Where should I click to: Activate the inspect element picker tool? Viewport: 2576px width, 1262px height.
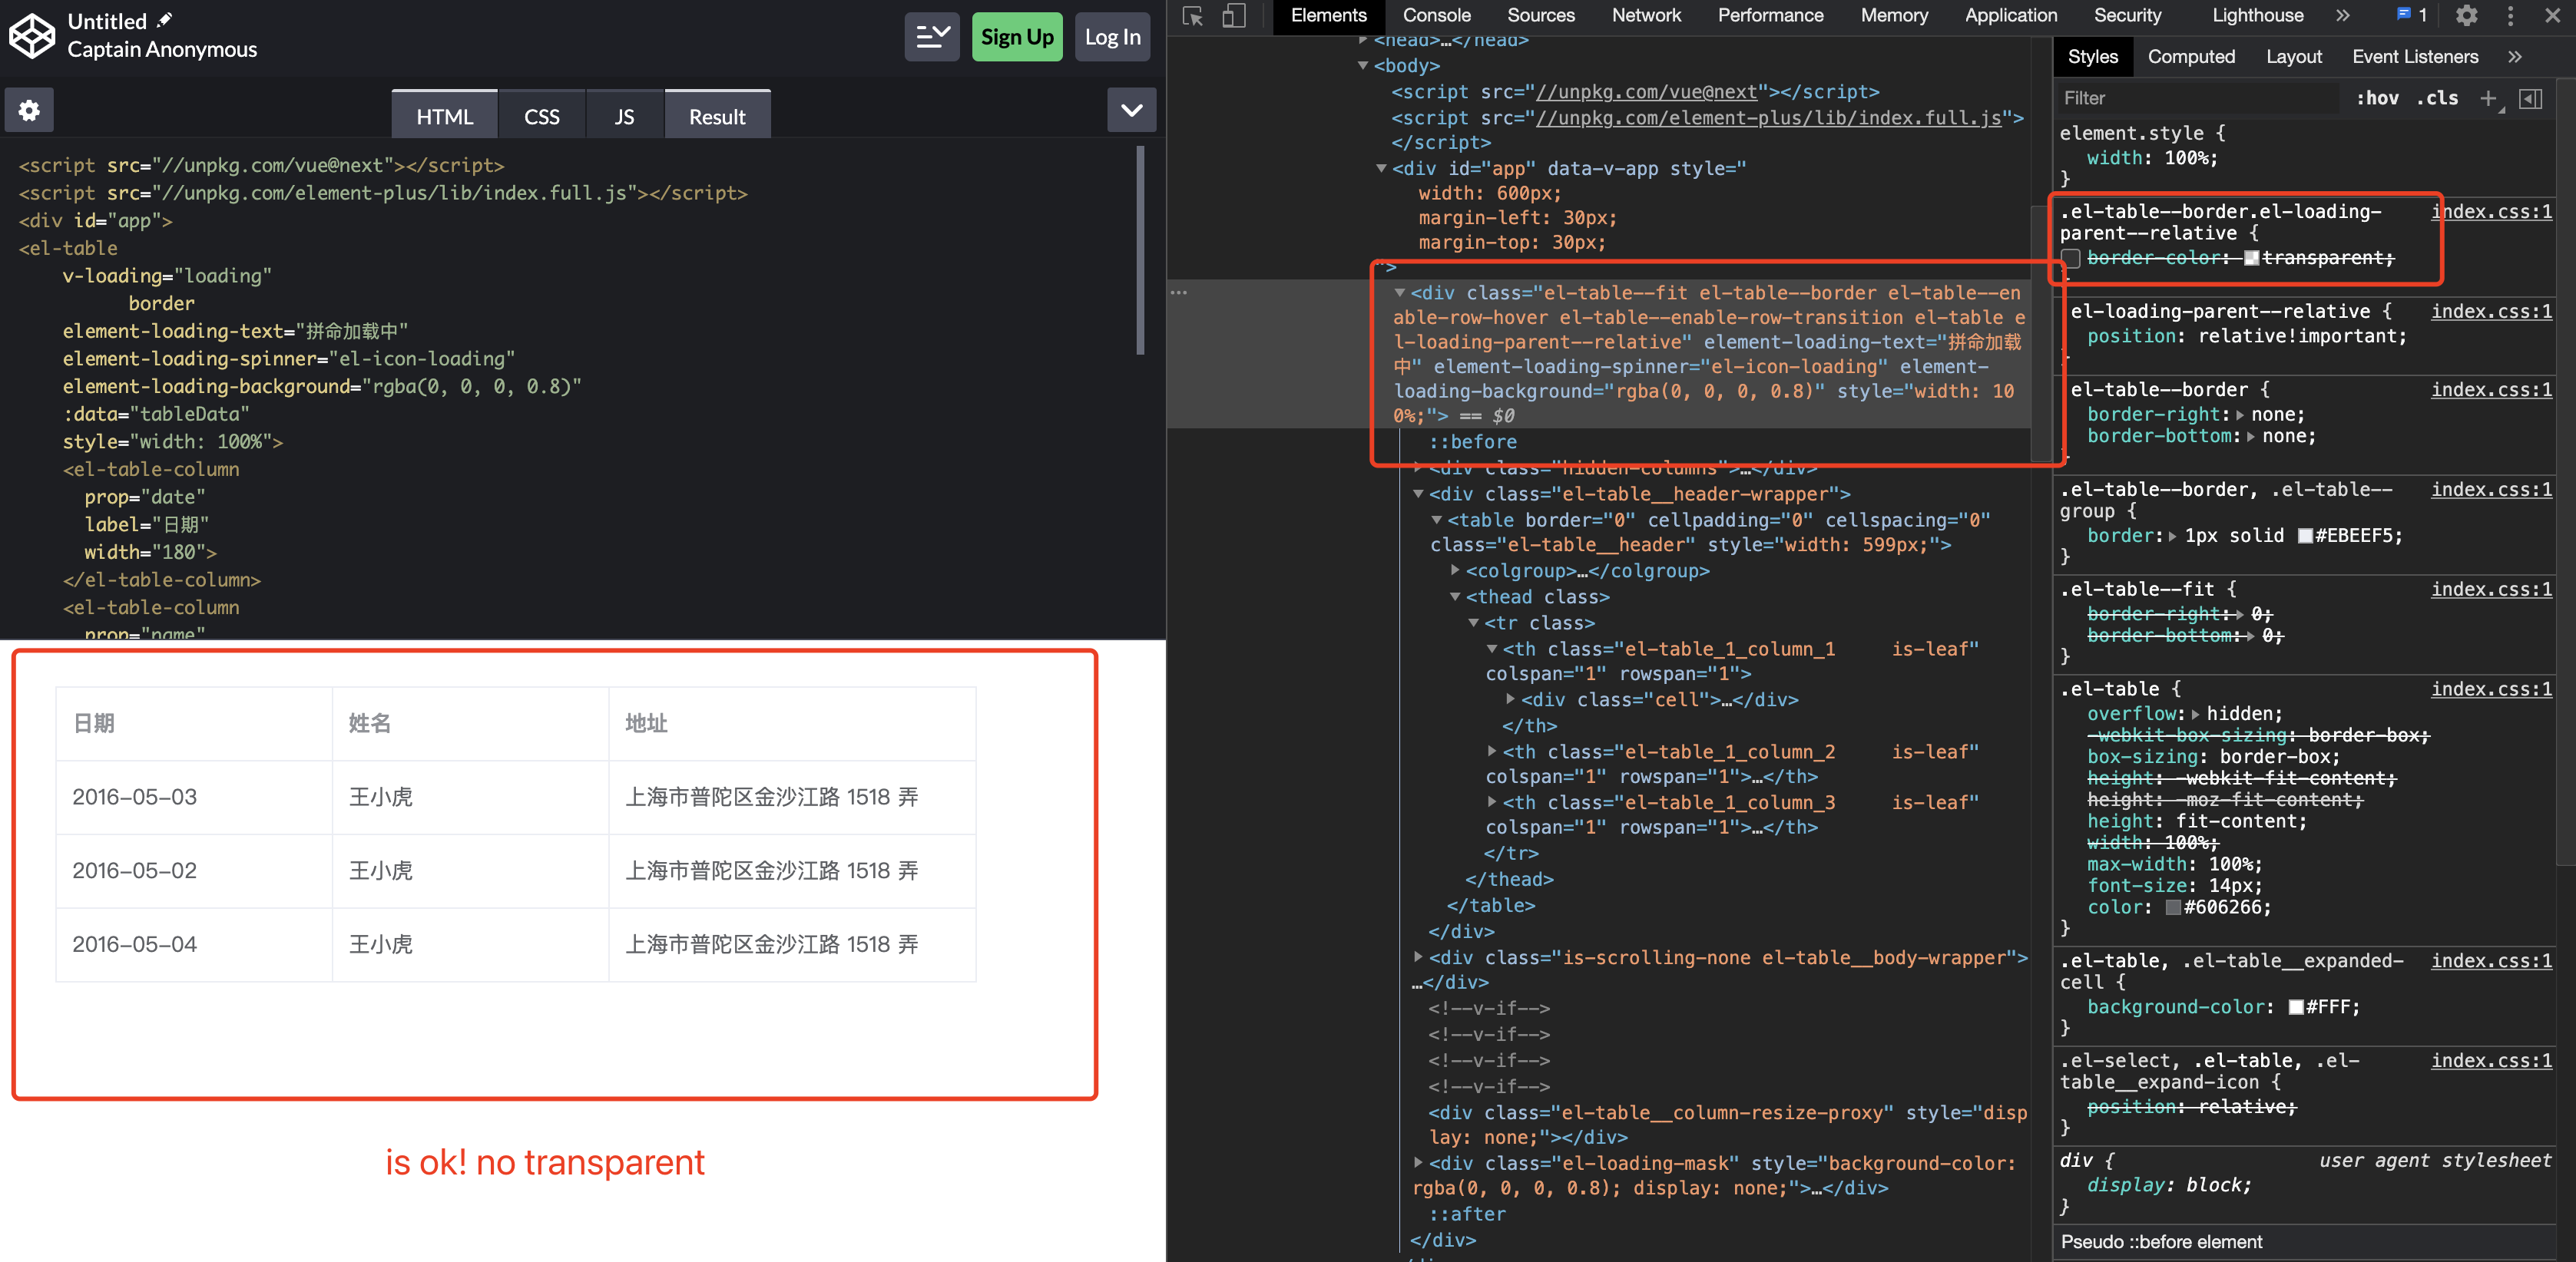point(1192,16)
